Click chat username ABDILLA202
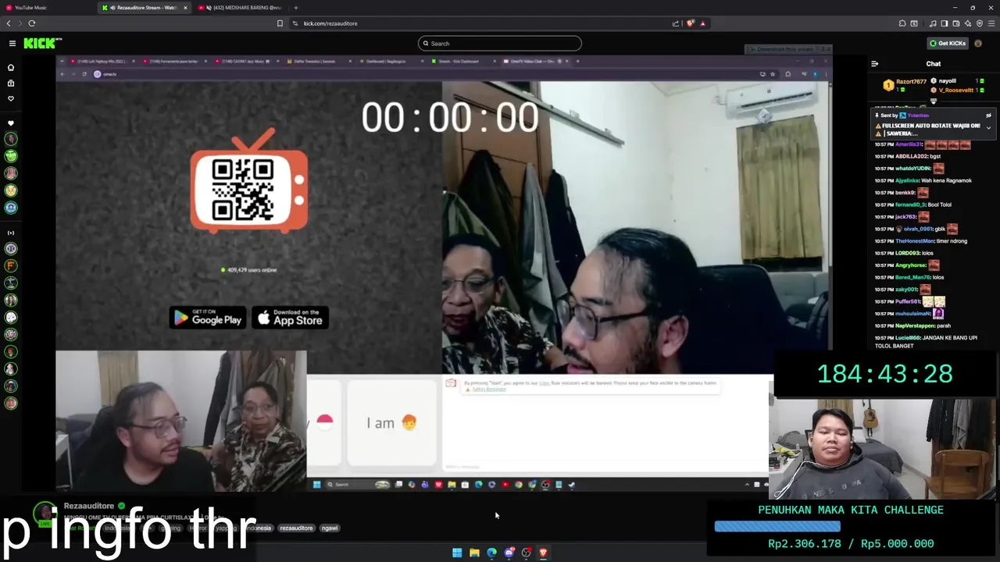 coord(911,156)
